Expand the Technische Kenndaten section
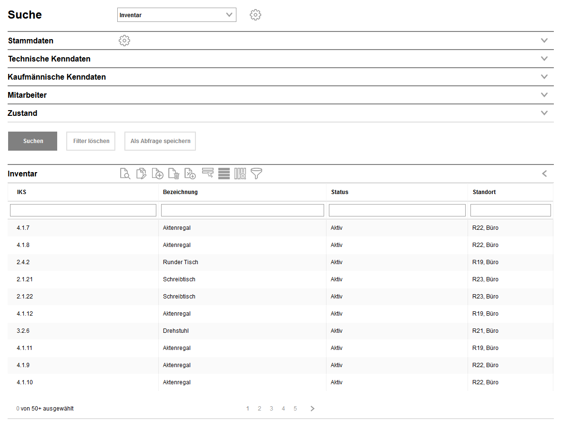Viewport: 561px width, 421px height. click(x=544, y=59)
